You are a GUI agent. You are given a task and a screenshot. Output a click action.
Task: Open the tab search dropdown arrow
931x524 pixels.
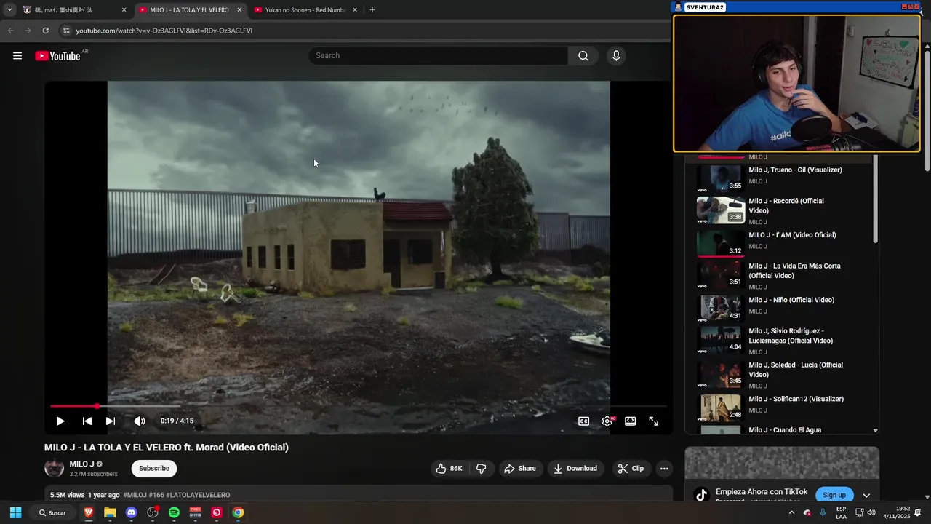click(9, 10)
